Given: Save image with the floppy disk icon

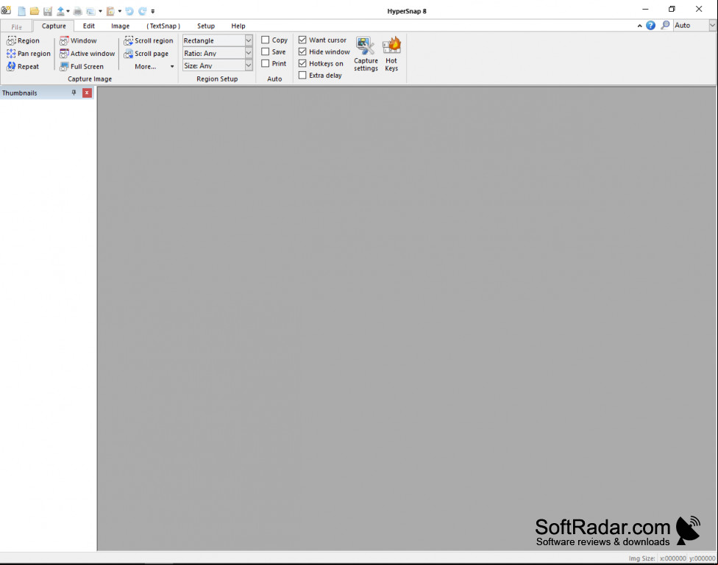Looking at the screenshot, I should click(48, 11).
